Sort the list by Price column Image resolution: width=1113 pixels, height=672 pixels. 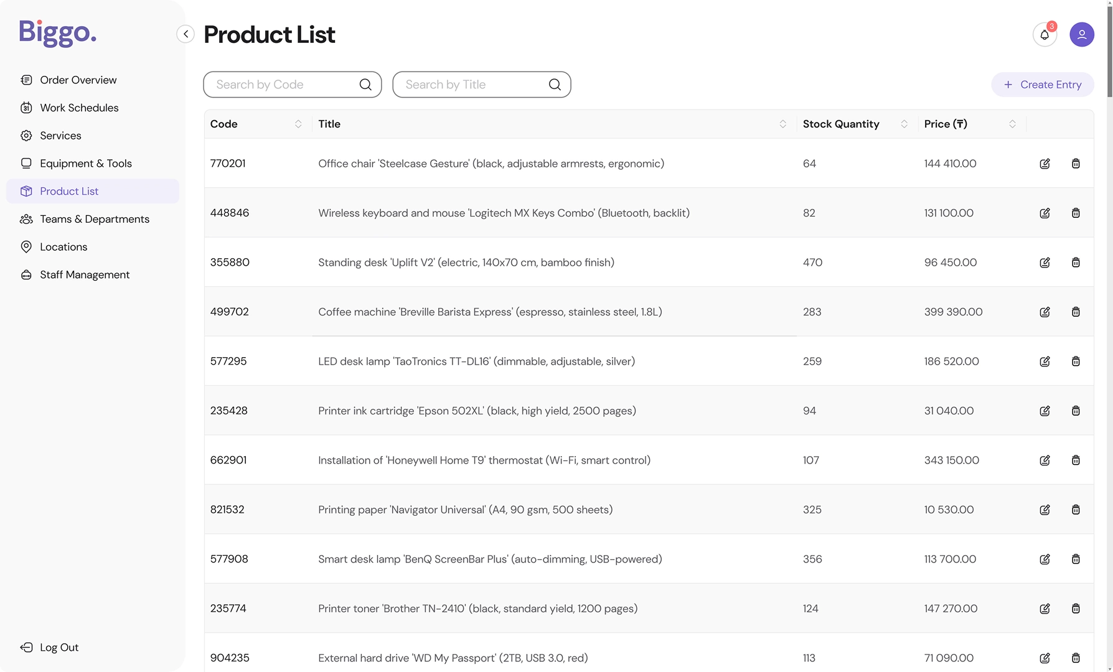[x=1012, y=124]
